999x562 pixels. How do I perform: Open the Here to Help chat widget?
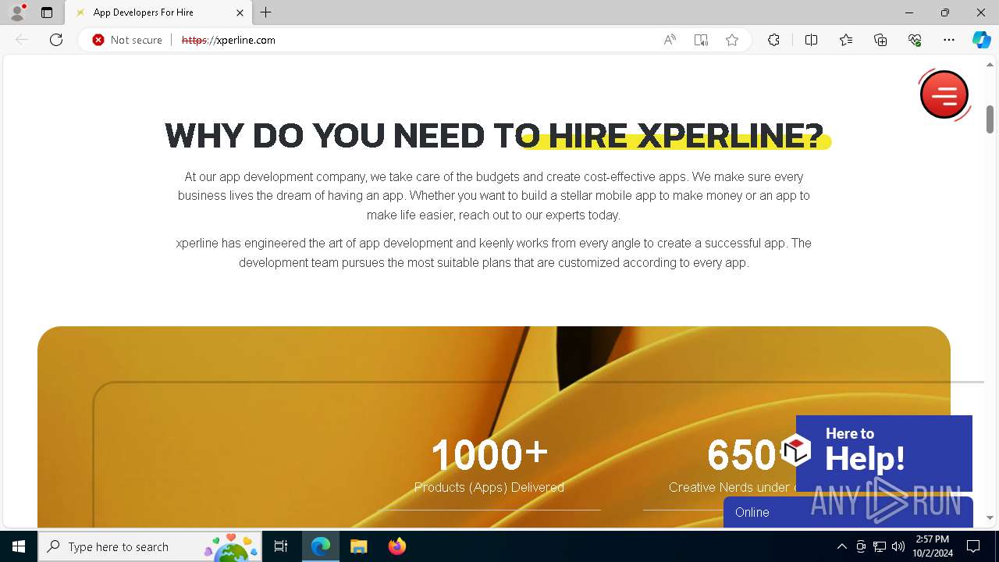(x=884, y=453)
